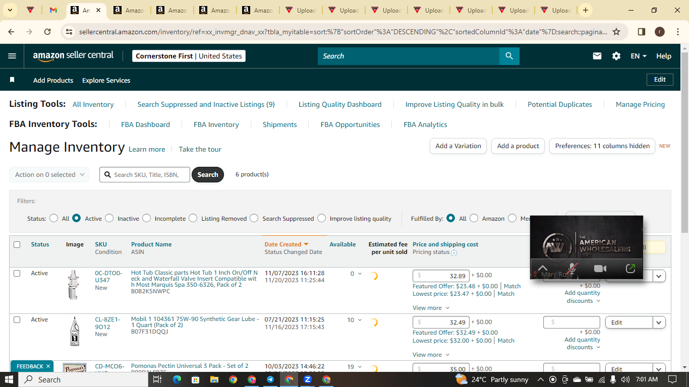This screenshot has width=689, height=387.
Task: Select Fulfilled By Amazon radio button
Action: pyautogui.click(x=474, y=218)
